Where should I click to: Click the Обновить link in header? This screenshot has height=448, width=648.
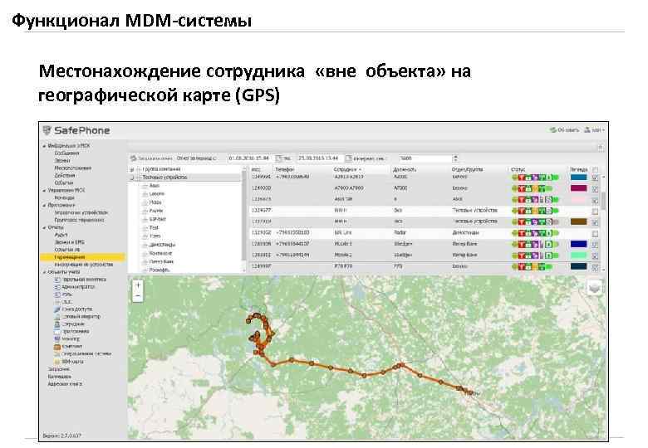(568, 130)
